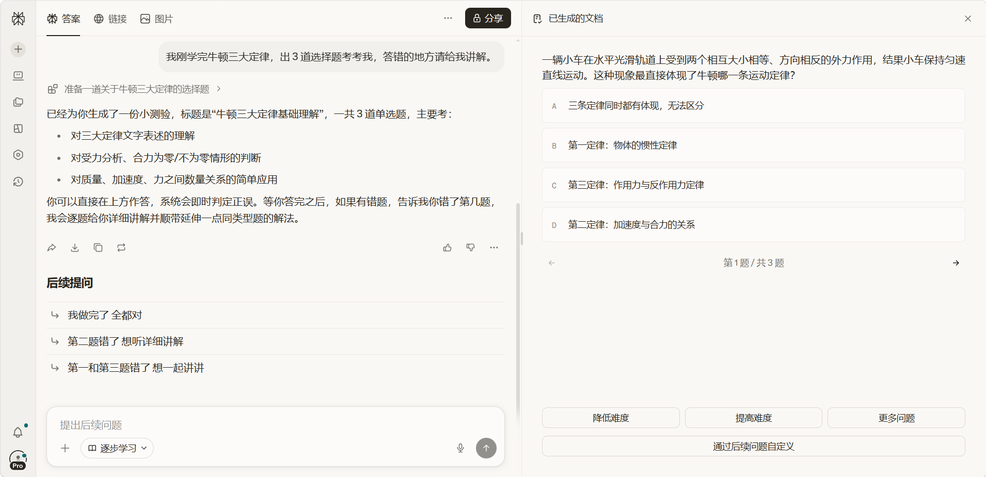Click the 降低难度 button

pyautogui.click(x=611, y=418)
